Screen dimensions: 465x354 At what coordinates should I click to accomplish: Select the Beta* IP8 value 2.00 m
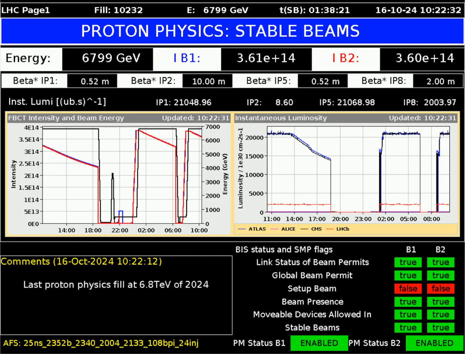tap(438, 81)
